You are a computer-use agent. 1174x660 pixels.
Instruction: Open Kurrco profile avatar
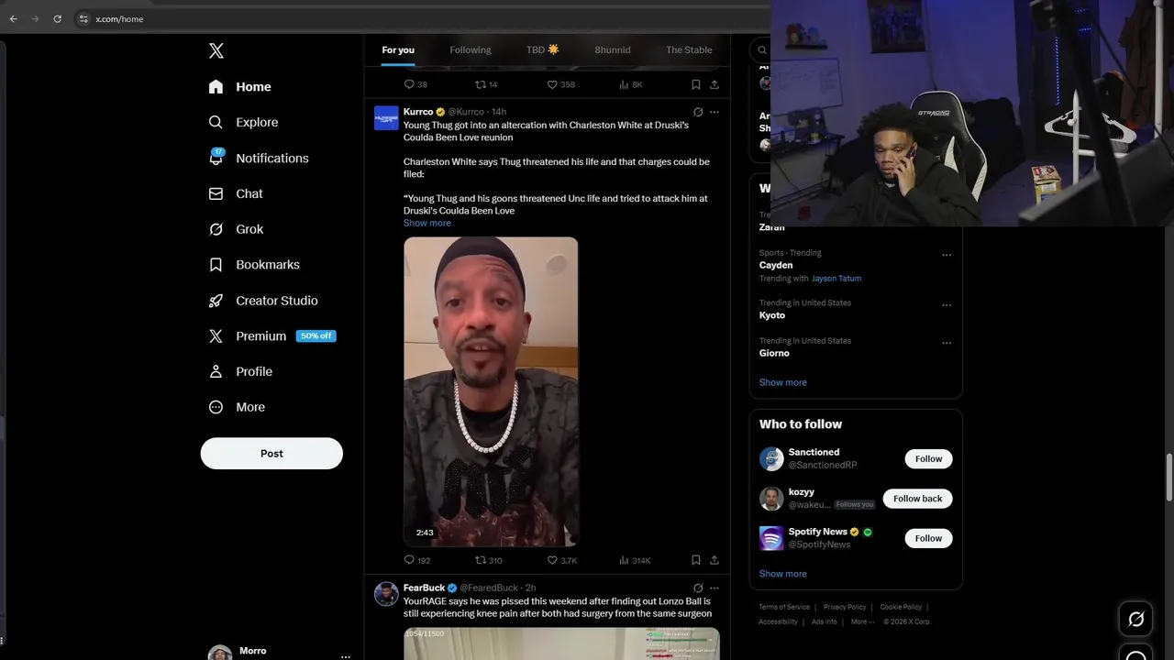click(x=386, y=118)
